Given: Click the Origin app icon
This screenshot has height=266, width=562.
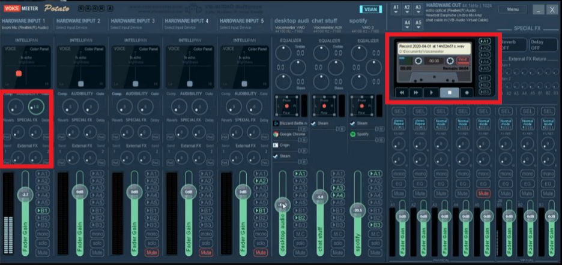Looking at the screenshot, I should (x=276, y=145).
